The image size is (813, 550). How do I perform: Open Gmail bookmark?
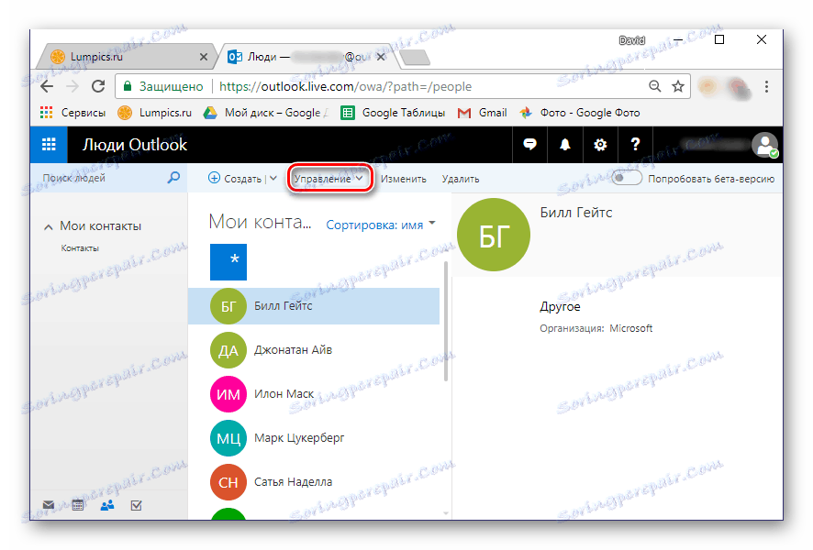point(482,113)
